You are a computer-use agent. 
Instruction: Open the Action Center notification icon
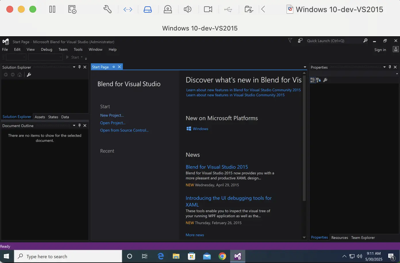click(391, 256)
